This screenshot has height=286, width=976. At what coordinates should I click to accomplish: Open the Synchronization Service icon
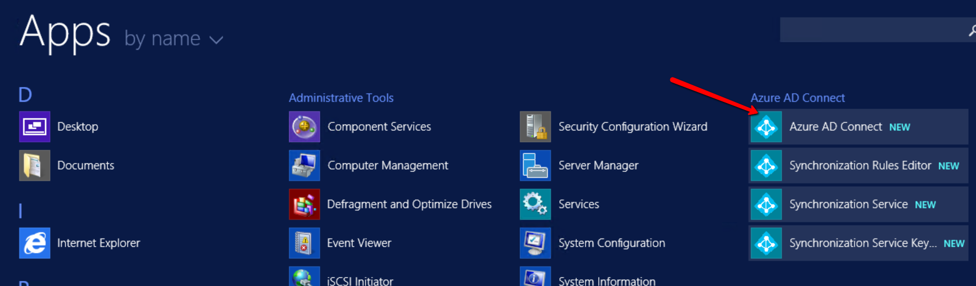click(766, 204)
